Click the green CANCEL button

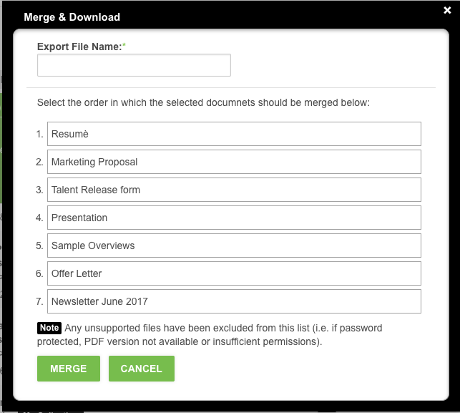142,369
